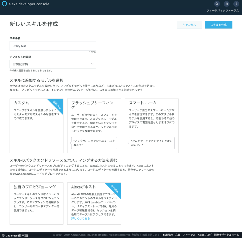This screenshot has width=242, height=238.
Task: Click the スキルを作成 button
Action: 218,25
